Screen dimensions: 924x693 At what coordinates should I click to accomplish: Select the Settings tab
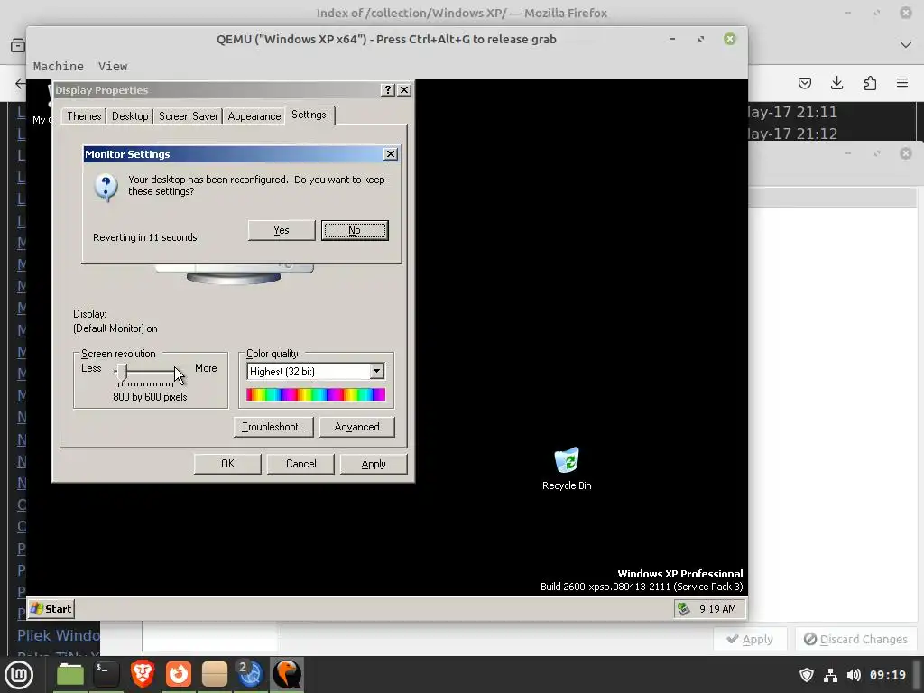[309, 115]
